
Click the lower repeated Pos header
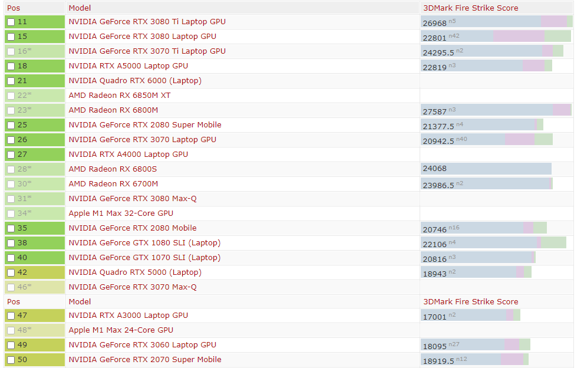[x=14, y=301]
